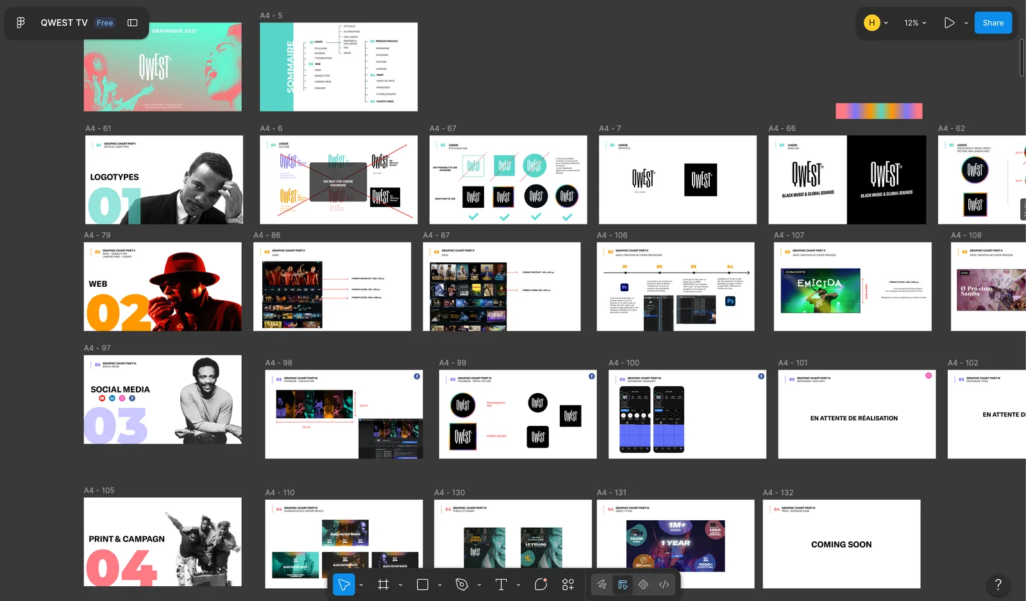Click the frame label 'A4 - 130'
The height and width of the screenshot is (601, 1026).
450,493
